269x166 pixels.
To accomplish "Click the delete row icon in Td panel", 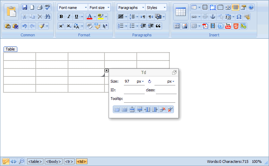I will click(162, 110).
